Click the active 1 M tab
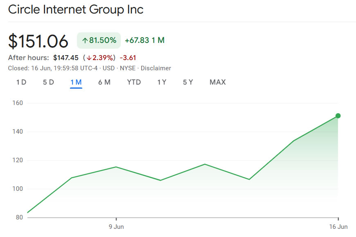 (x=76, y=82)
